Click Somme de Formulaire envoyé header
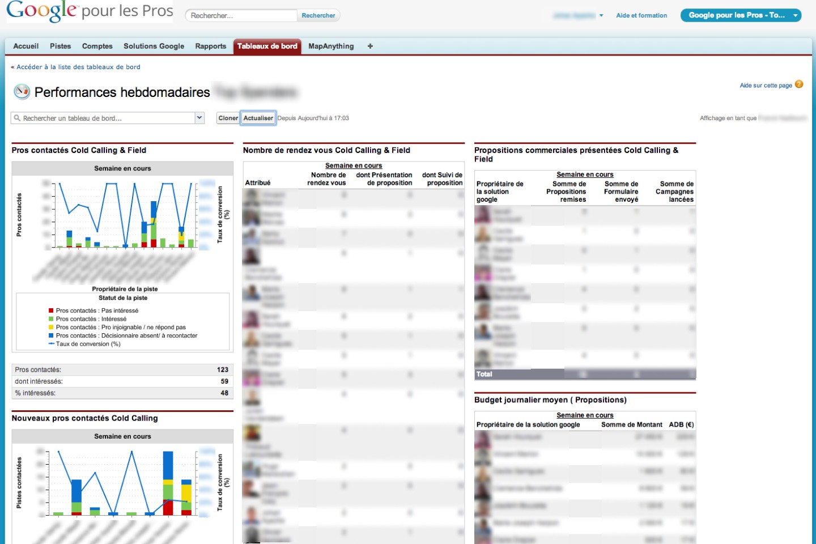Image resolution: width=816 pixels, height=544 pixels. click(x=621, y=192)
